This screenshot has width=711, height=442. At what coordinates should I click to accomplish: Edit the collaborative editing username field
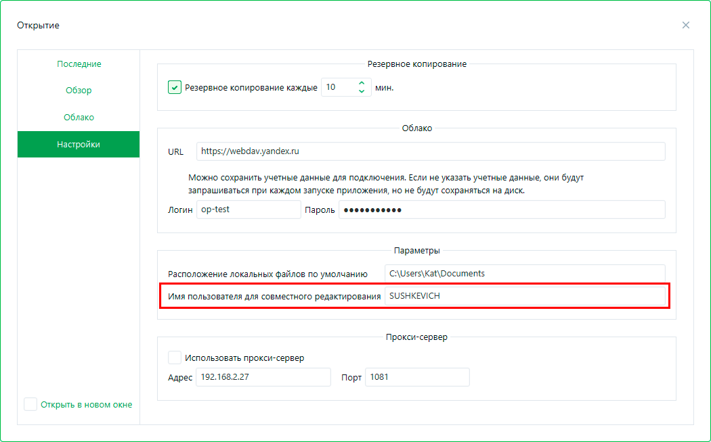point(524,296)
